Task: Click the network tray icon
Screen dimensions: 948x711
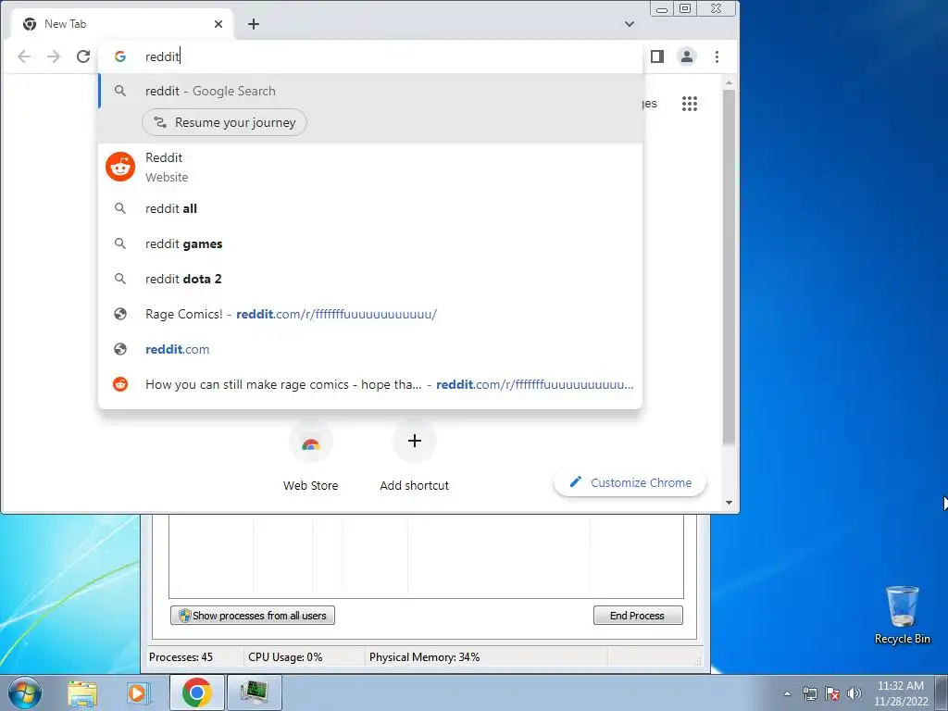Action: [809, 693]
